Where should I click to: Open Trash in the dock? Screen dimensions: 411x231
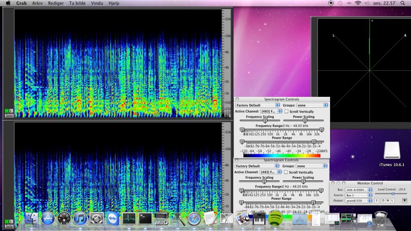tap(381, 219)
